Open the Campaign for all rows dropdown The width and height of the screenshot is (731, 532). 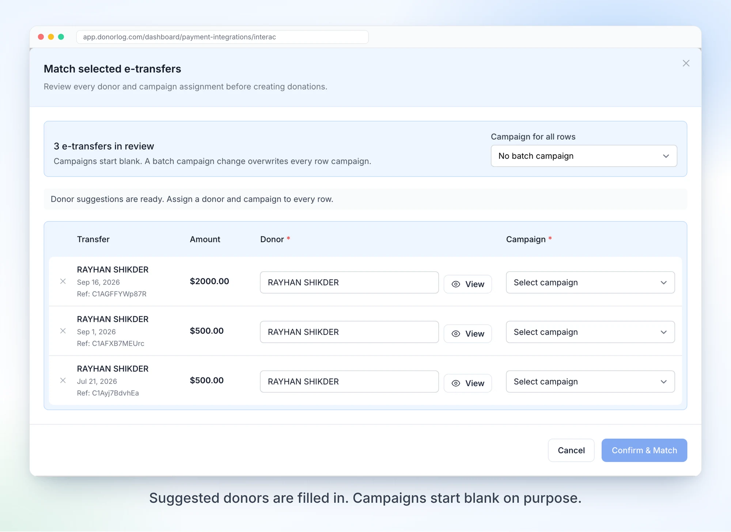pos(584,156)
